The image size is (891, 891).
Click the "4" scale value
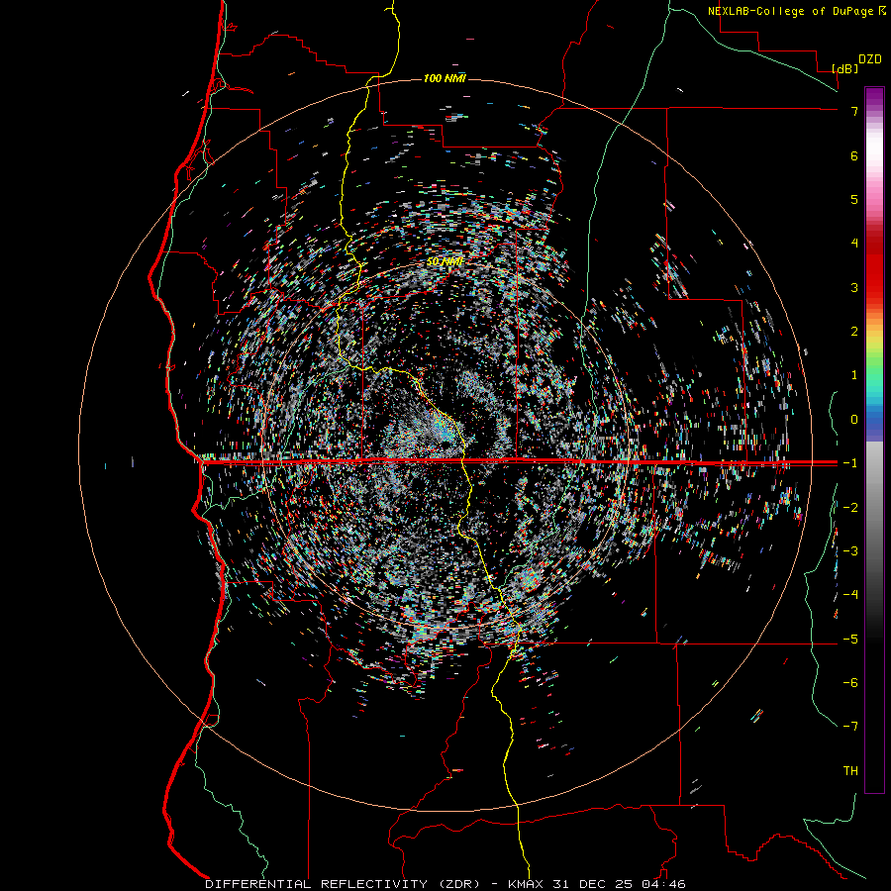coord(854,244)
